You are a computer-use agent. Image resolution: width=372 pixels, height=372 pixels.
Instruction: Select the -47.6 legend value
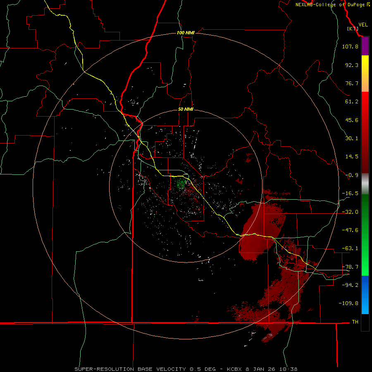tap(350, 230)
